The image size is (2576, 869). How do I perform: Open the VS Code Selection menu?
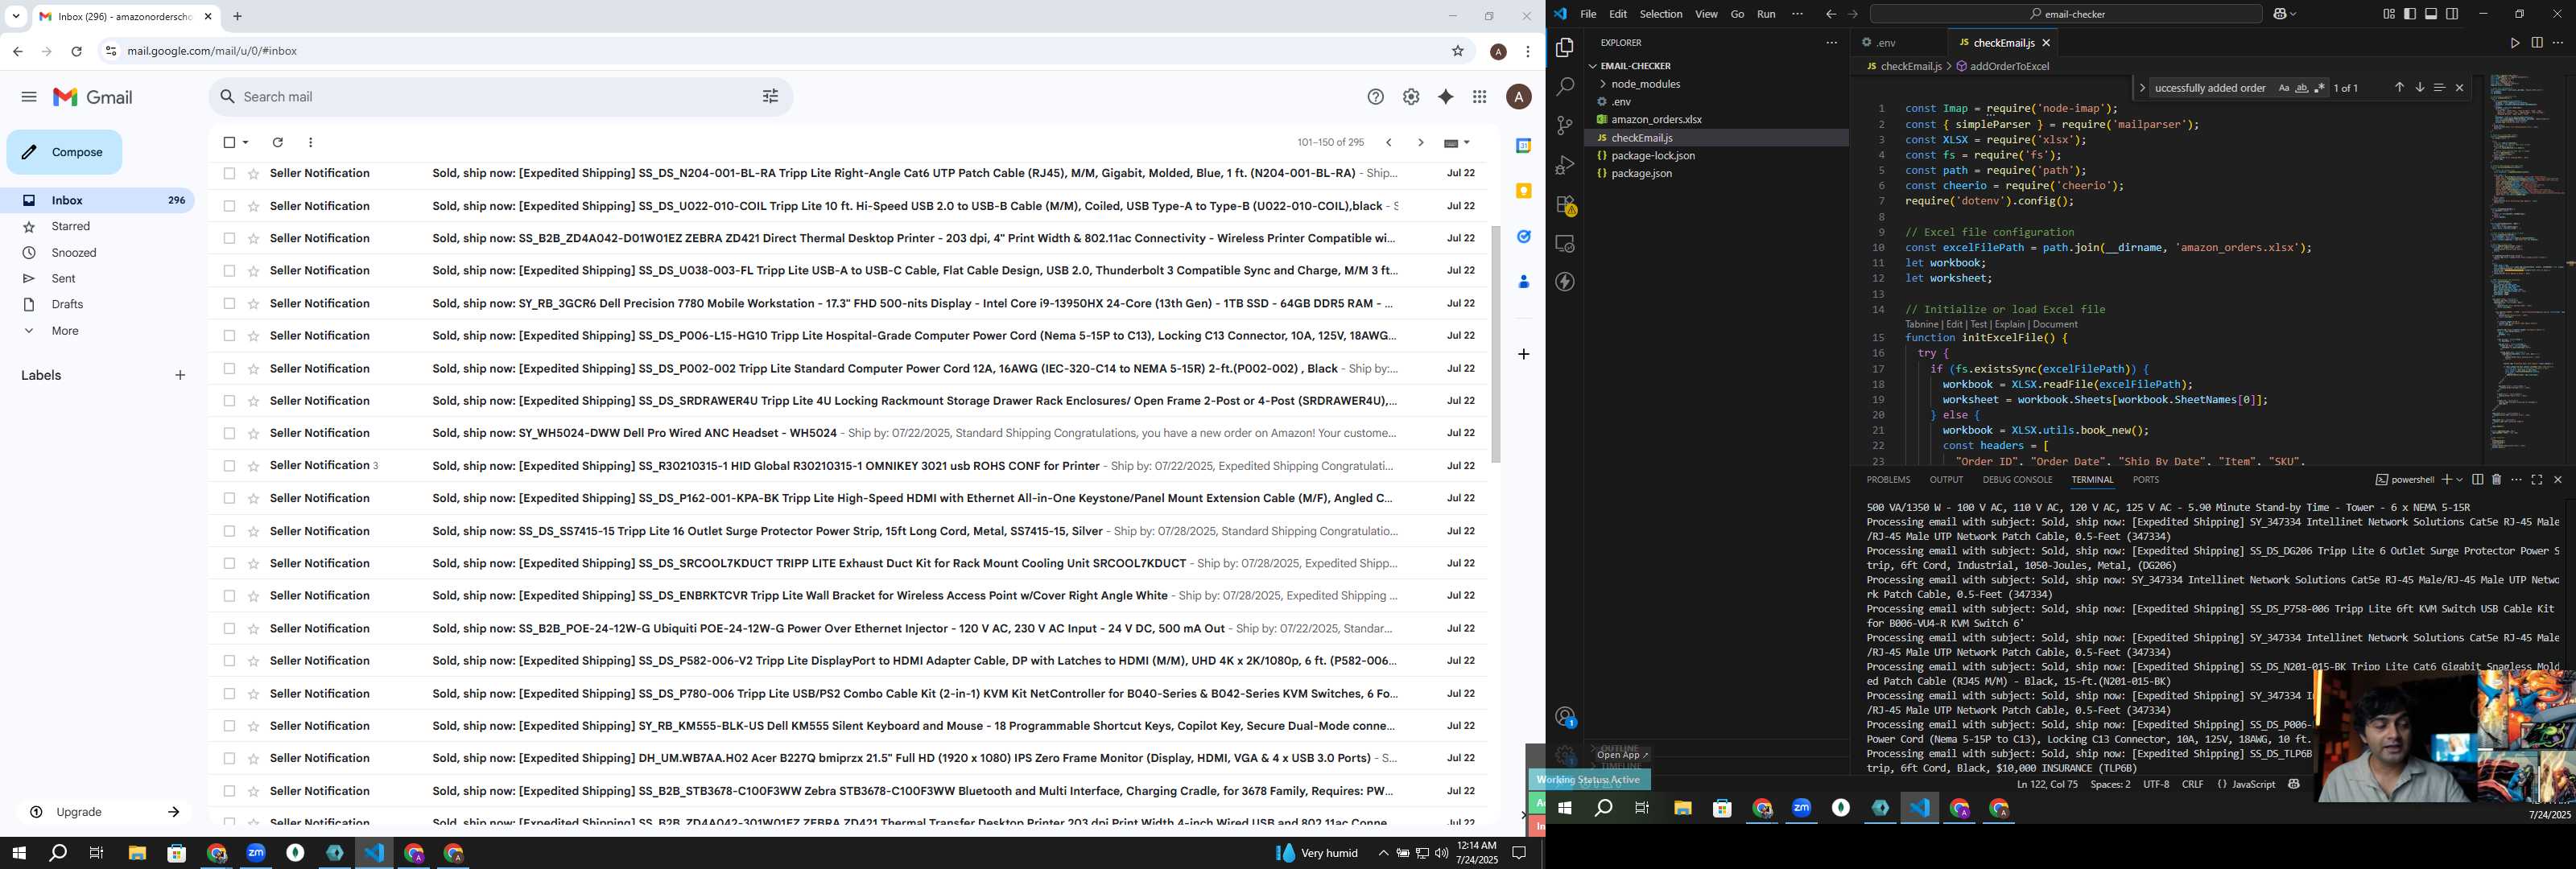[x=1660, y=14]
